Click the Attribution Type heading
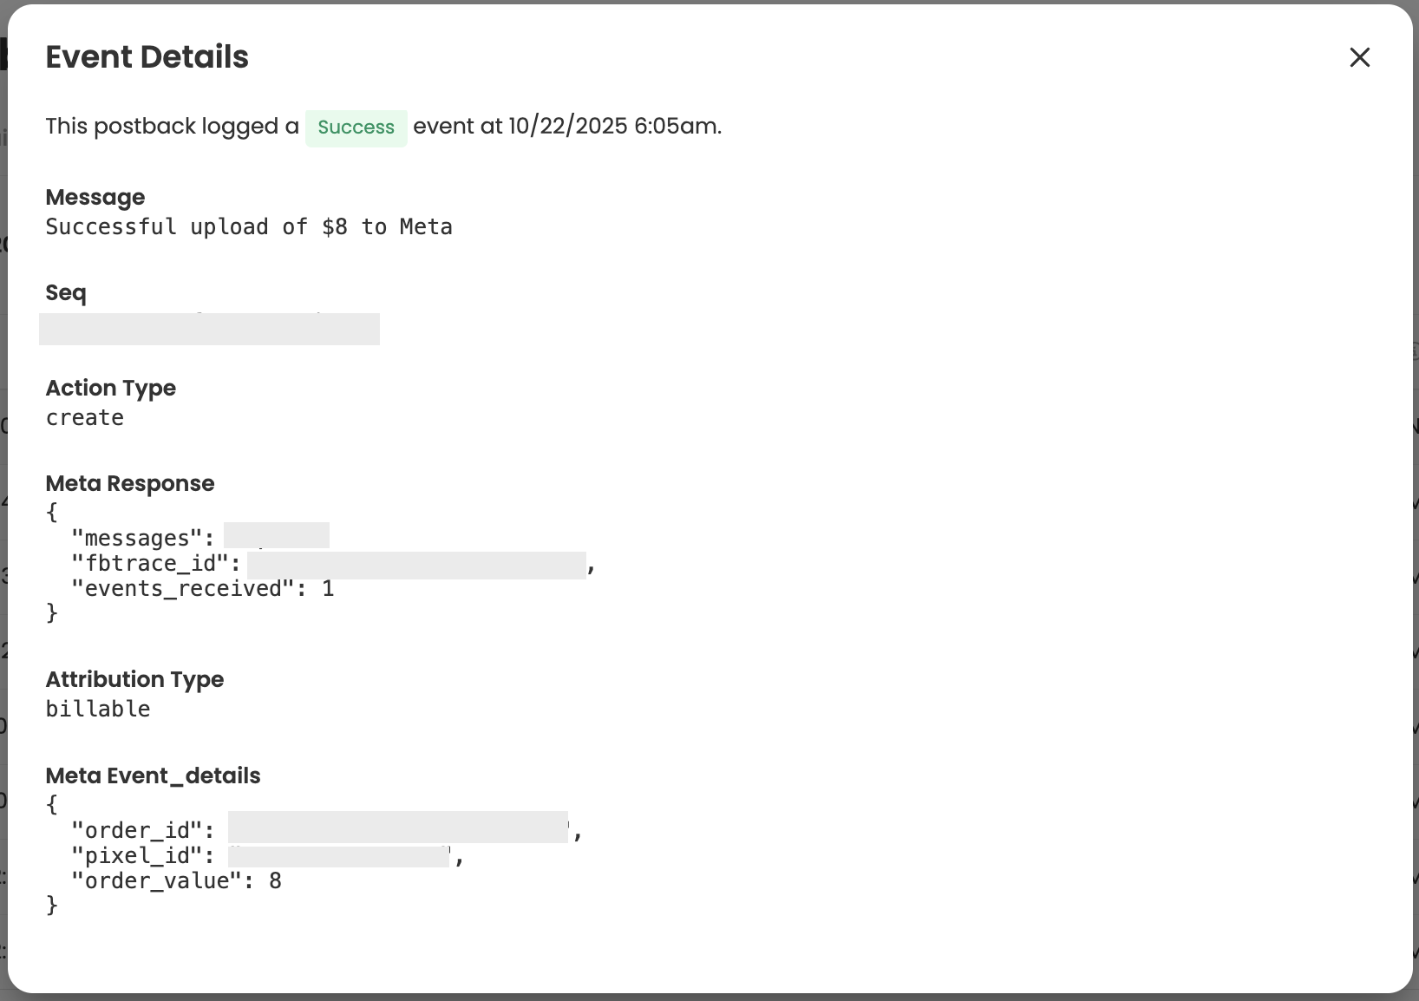Image resolution: width=1419 pixels, height=1001 pixels. [134, 680]
